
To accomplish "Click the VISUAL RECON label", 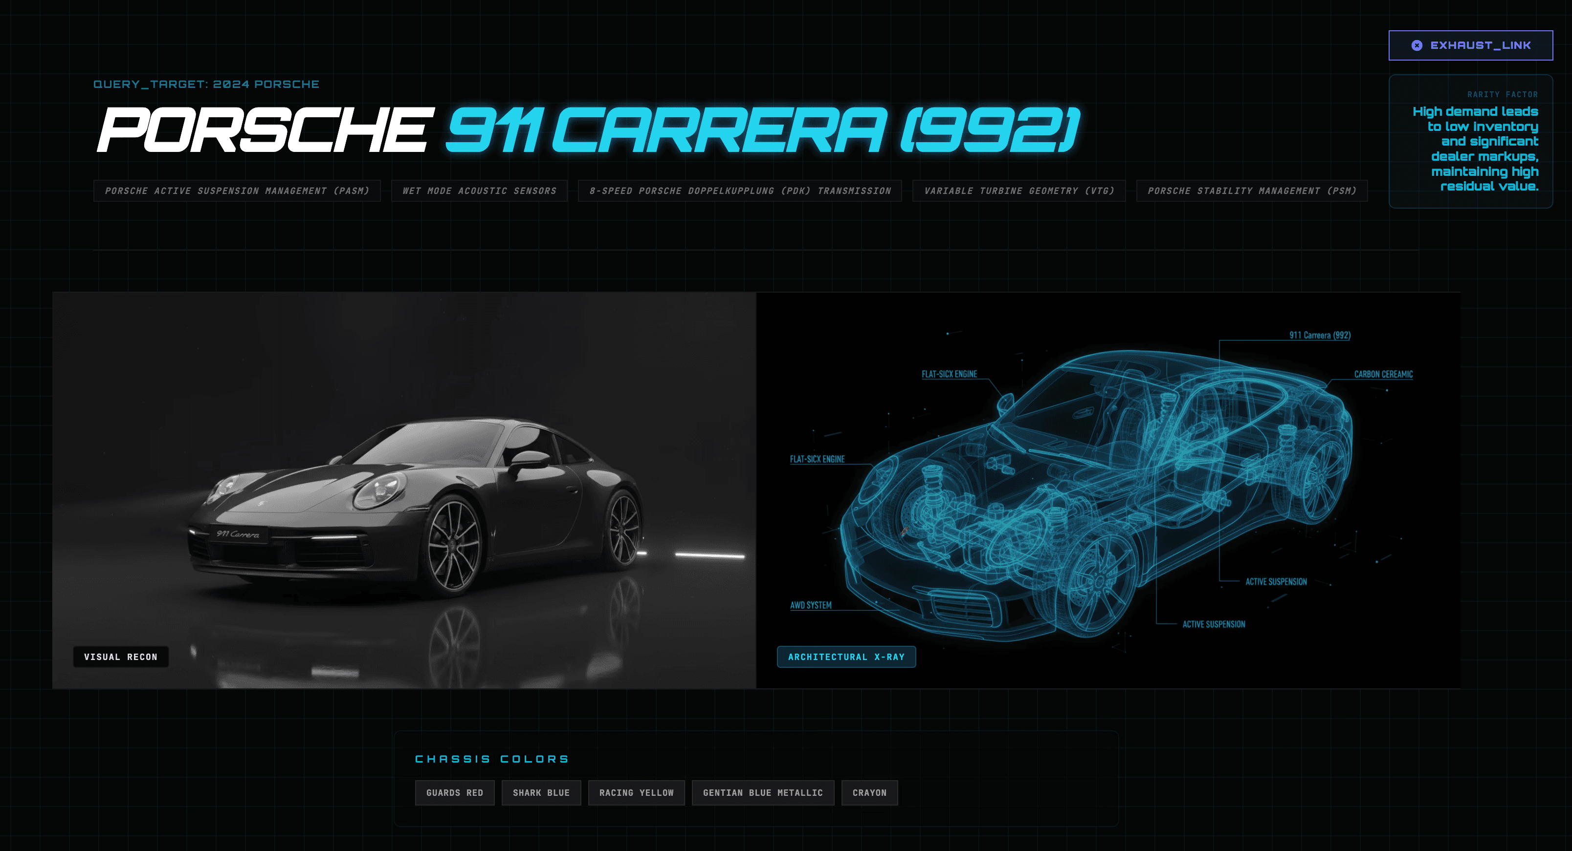I will [121, 657].
